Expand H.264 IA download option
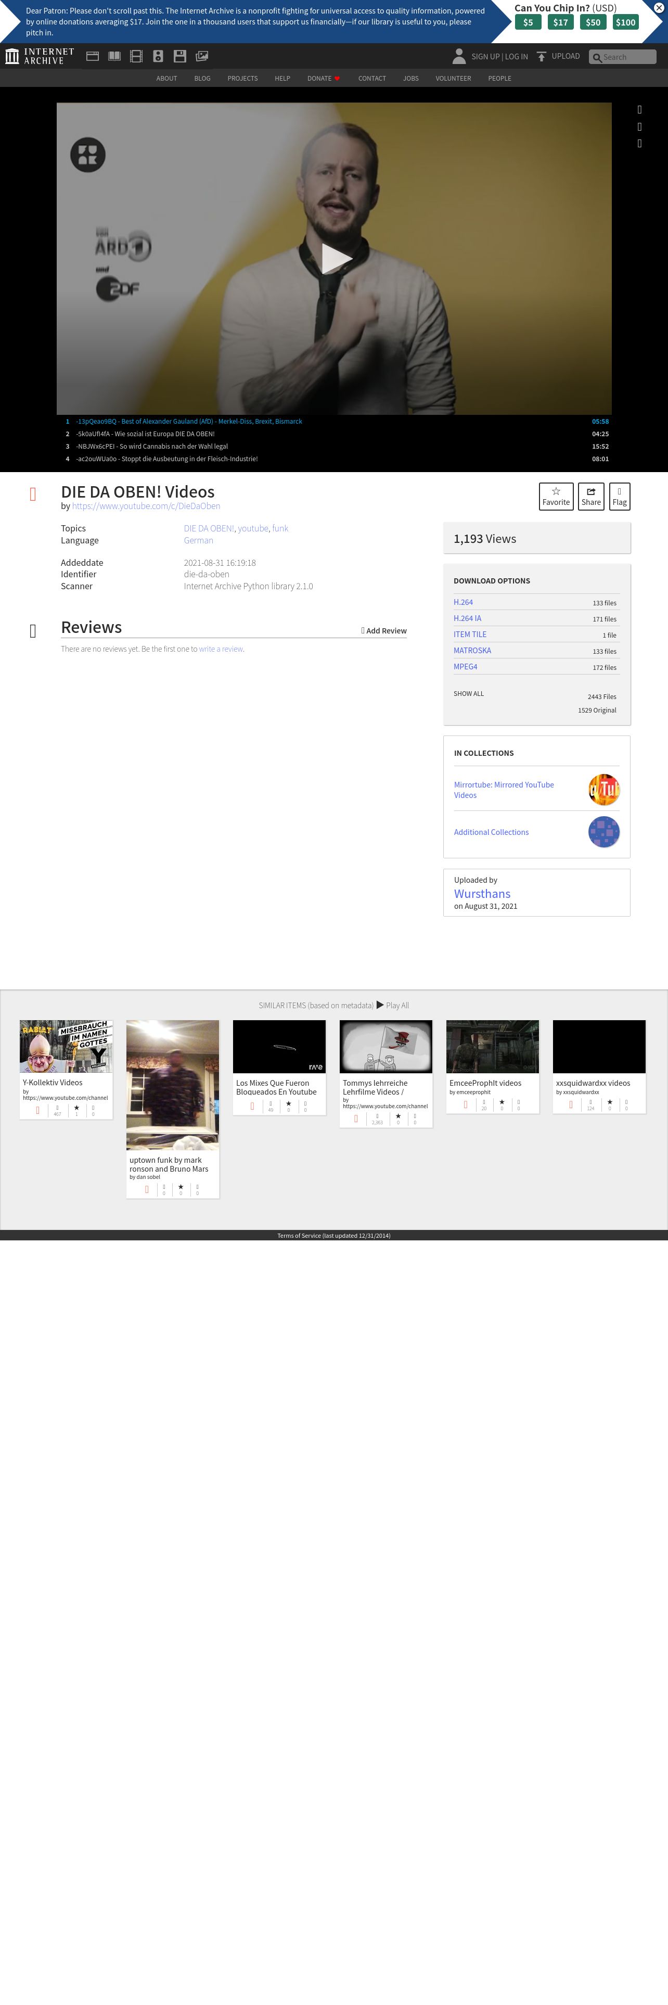Screen dimensions: 668x2005 467,619
